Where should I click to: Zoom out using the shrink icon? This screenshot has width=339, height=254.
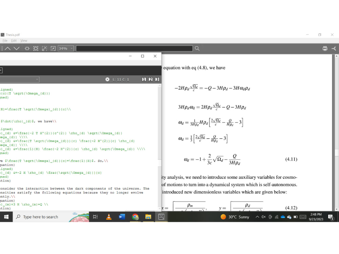(x=53, y=48)
